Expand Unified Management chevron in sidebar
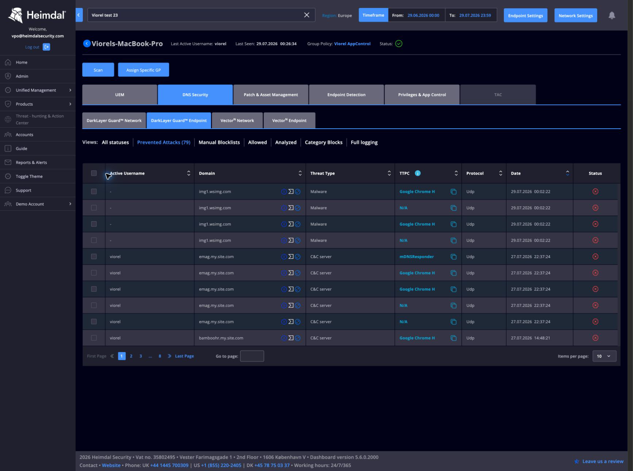This screenshot has height=471, width=633. tap(70, 90)
